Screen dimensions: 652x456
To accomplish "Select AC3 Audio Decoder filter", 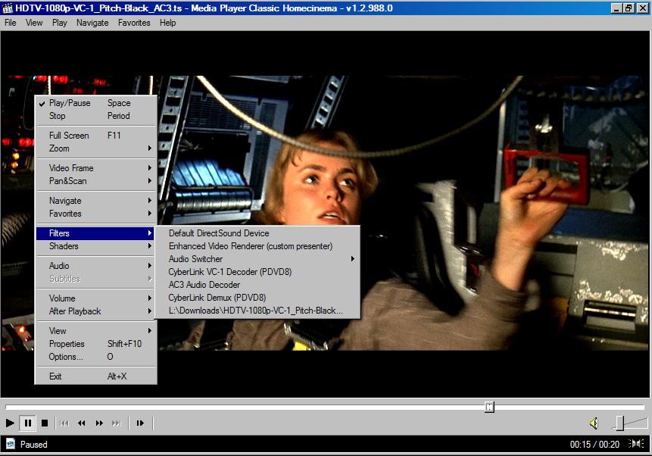I will pyautogui.click(x=204, y=285).
